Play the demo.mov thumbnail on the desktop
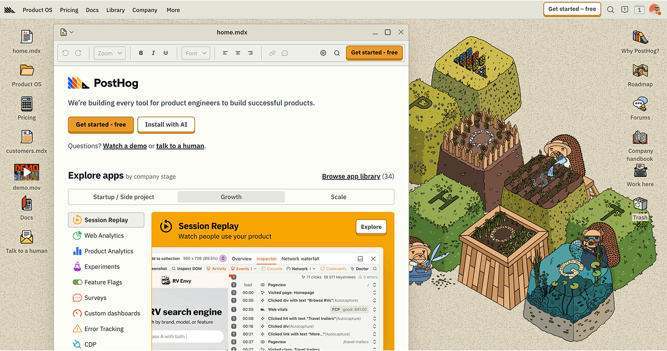Screen dimensions: 667x351 click(26, 172)
